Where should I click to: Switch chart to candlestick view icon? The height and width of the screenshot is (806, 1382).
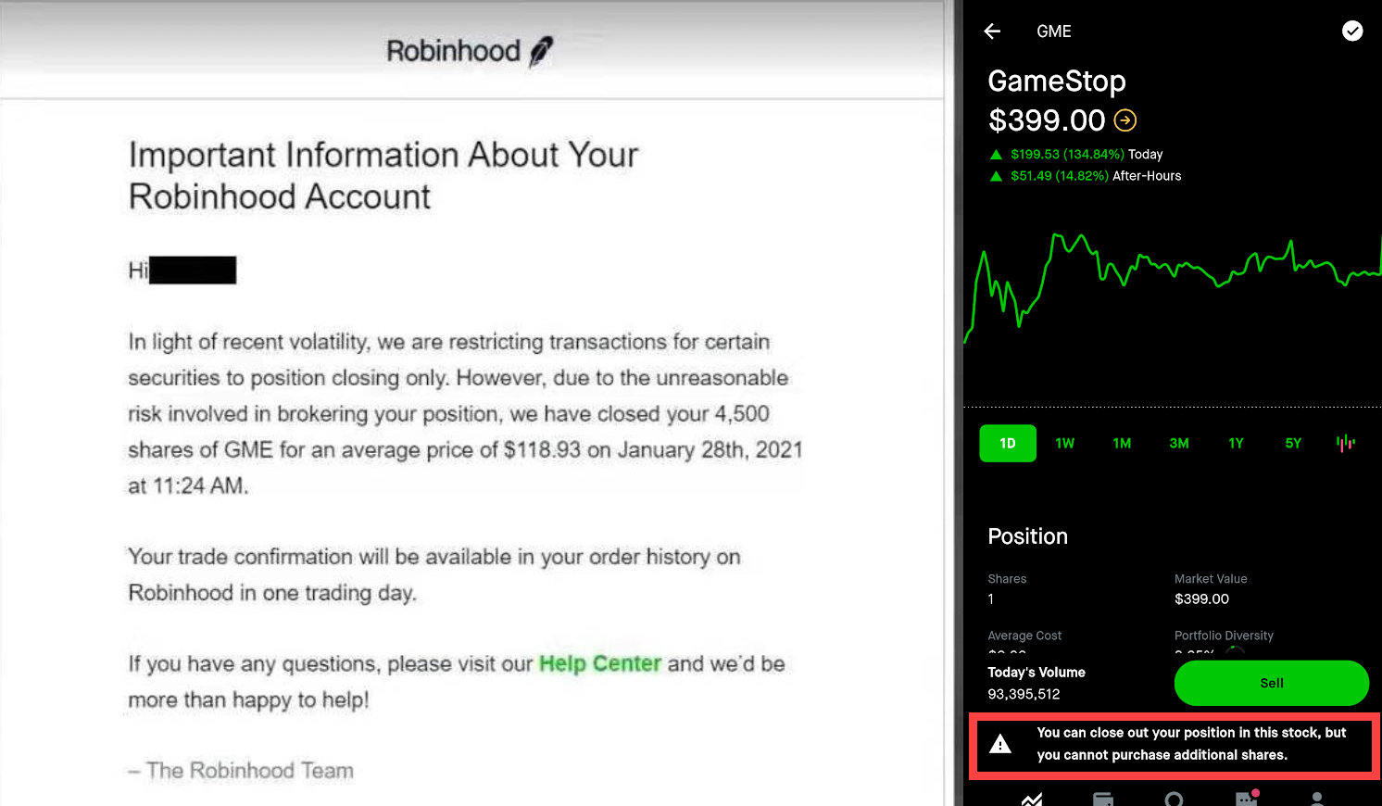tap(1346, 443)
